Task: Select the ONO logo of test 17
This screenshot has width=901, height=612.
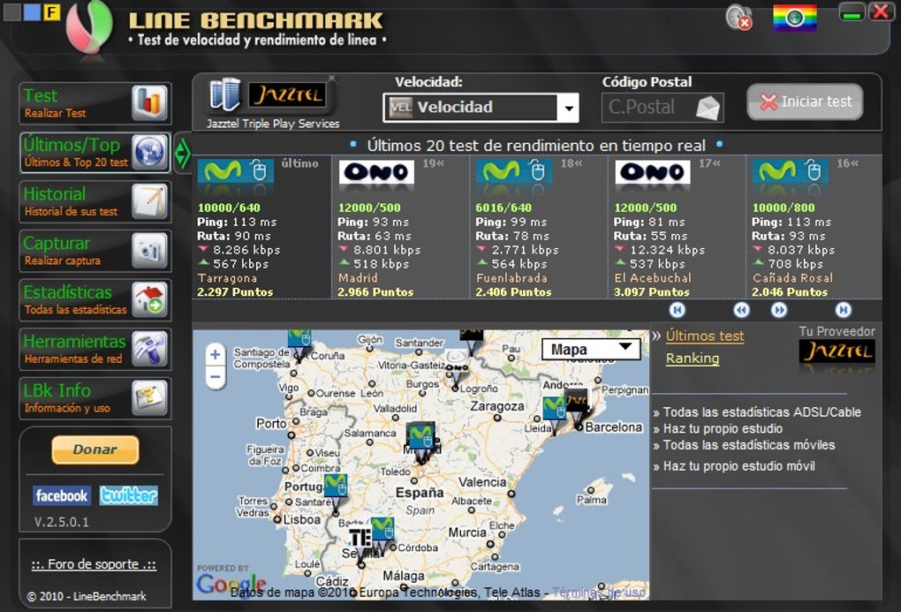Action: 653,172
